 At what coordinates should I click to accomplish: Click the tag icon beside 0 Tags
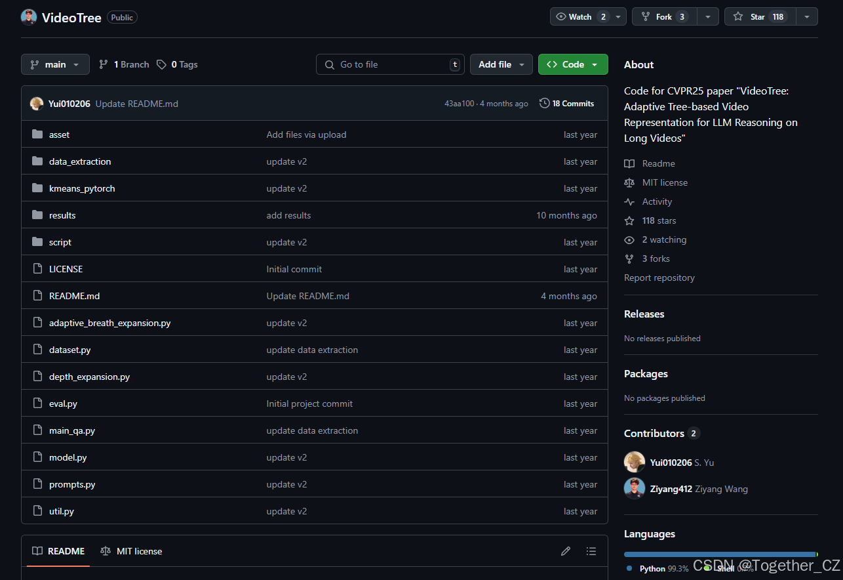click(161, 64)
